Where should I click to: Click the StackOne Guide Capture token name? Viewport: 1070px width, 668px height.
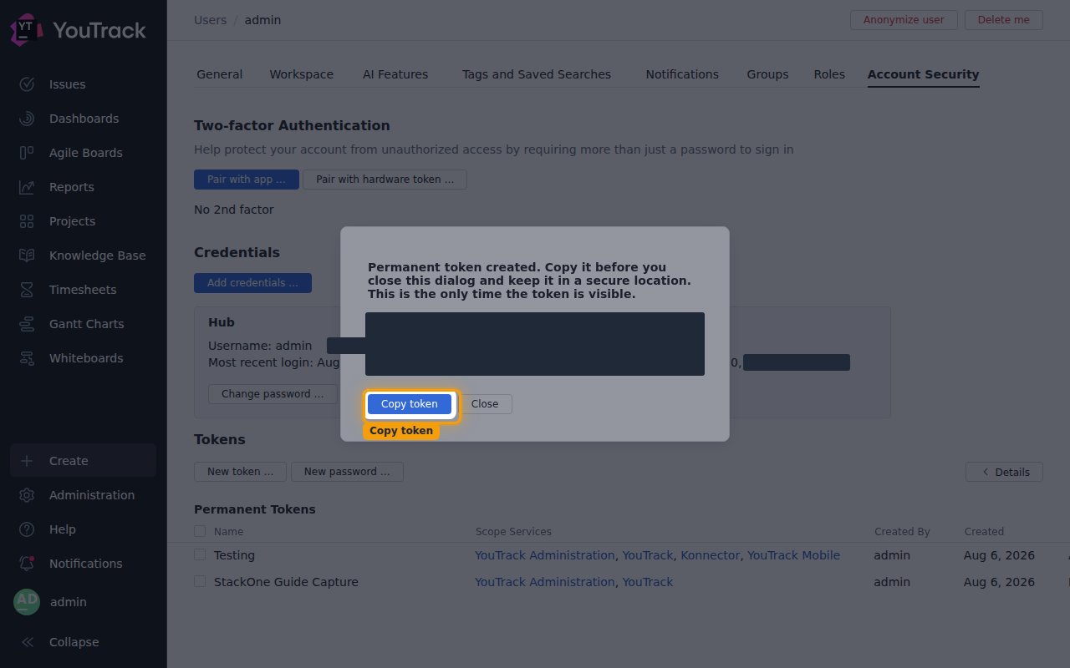click(286, 582)
